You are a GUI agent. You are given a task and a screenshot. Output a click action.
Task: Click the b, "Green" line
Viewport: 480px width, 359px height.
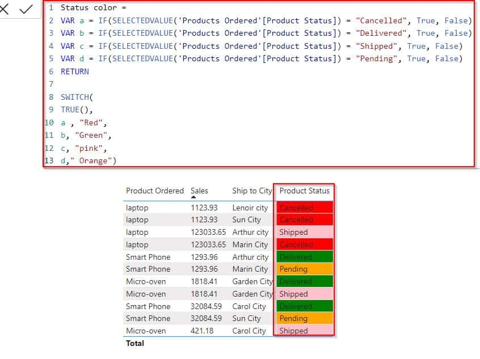86,136
